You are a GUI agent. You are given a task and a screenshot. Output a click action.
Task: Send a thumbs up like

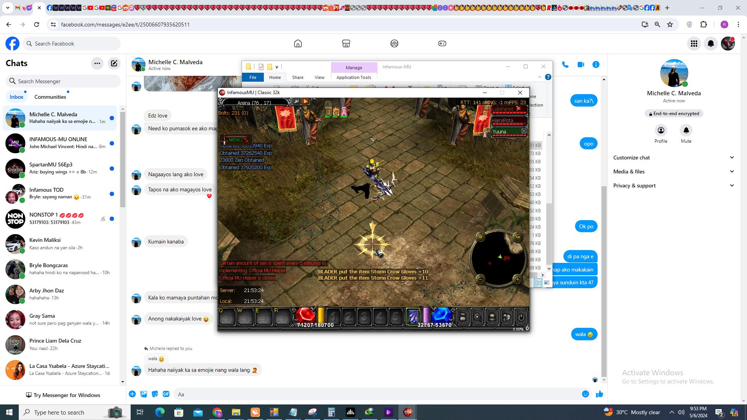(x=600, y=394)
